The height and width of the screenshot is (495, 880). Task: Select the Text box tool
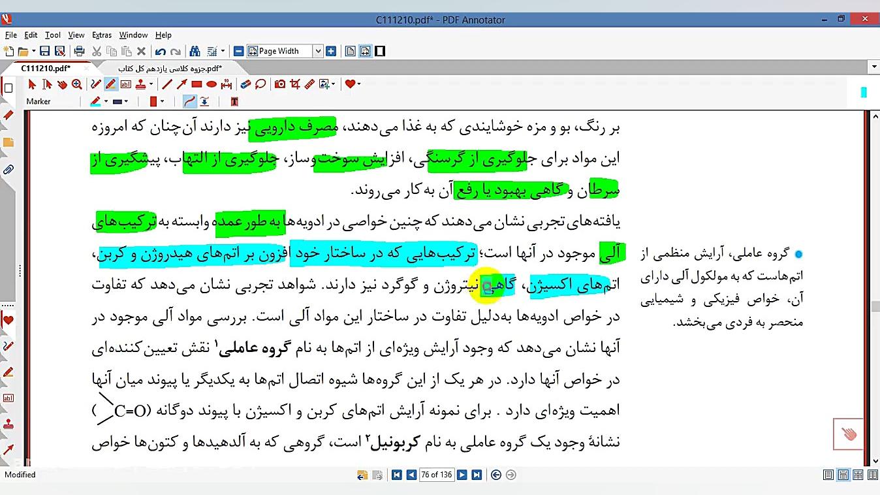click(x=126, y=84)
